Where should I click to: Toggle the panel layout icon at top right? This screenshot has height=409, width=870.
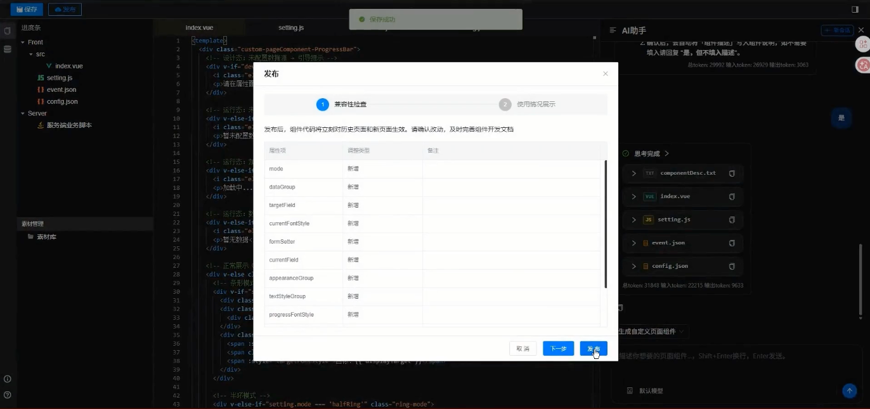(855, 9)
